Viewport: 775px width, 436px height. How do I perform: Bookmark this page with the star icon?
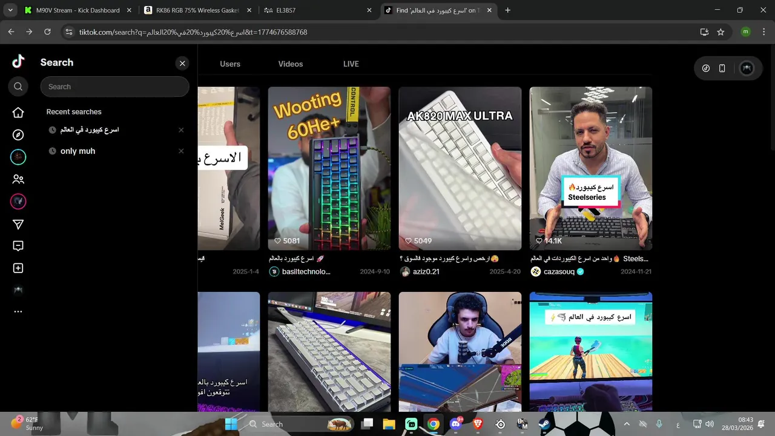tap(721, 32)
